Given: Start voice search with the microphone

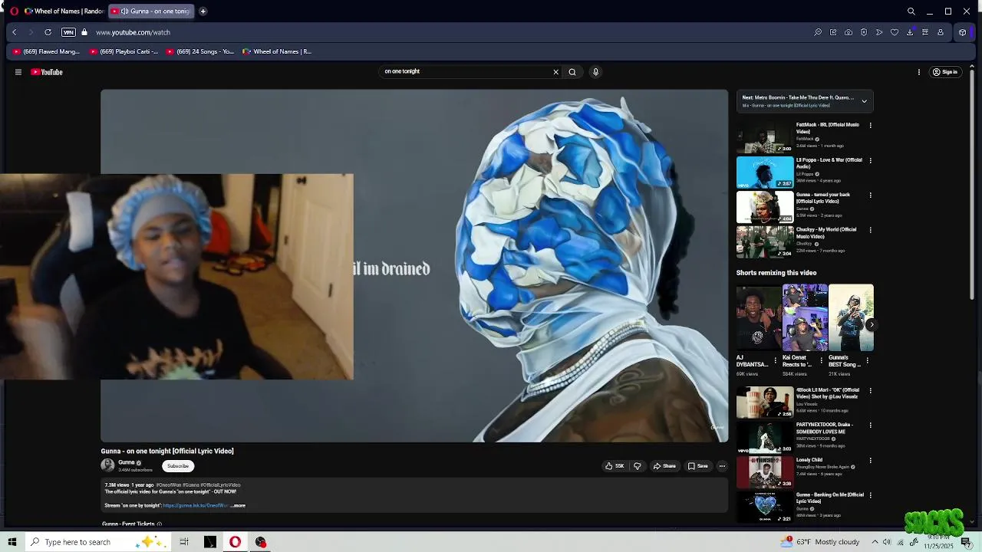Looking at the screenshot, I should click(595, 72).
